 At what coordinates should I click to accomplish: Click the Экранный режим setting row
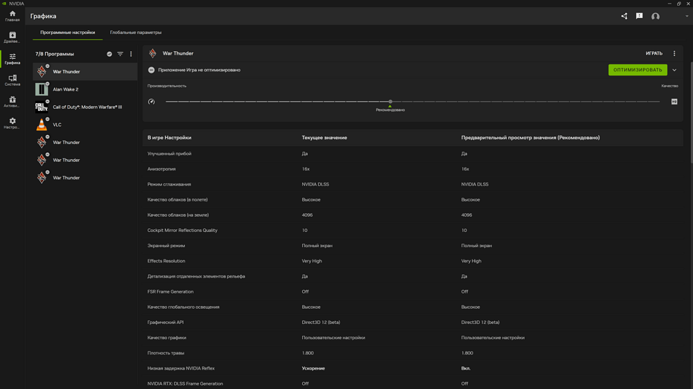pyautogui.click(x=413, y=246)
